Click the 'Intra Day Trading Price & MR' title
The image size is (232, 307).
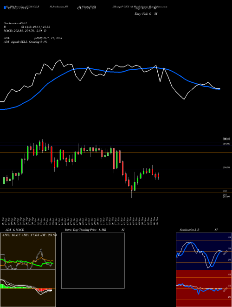(85, 230)
